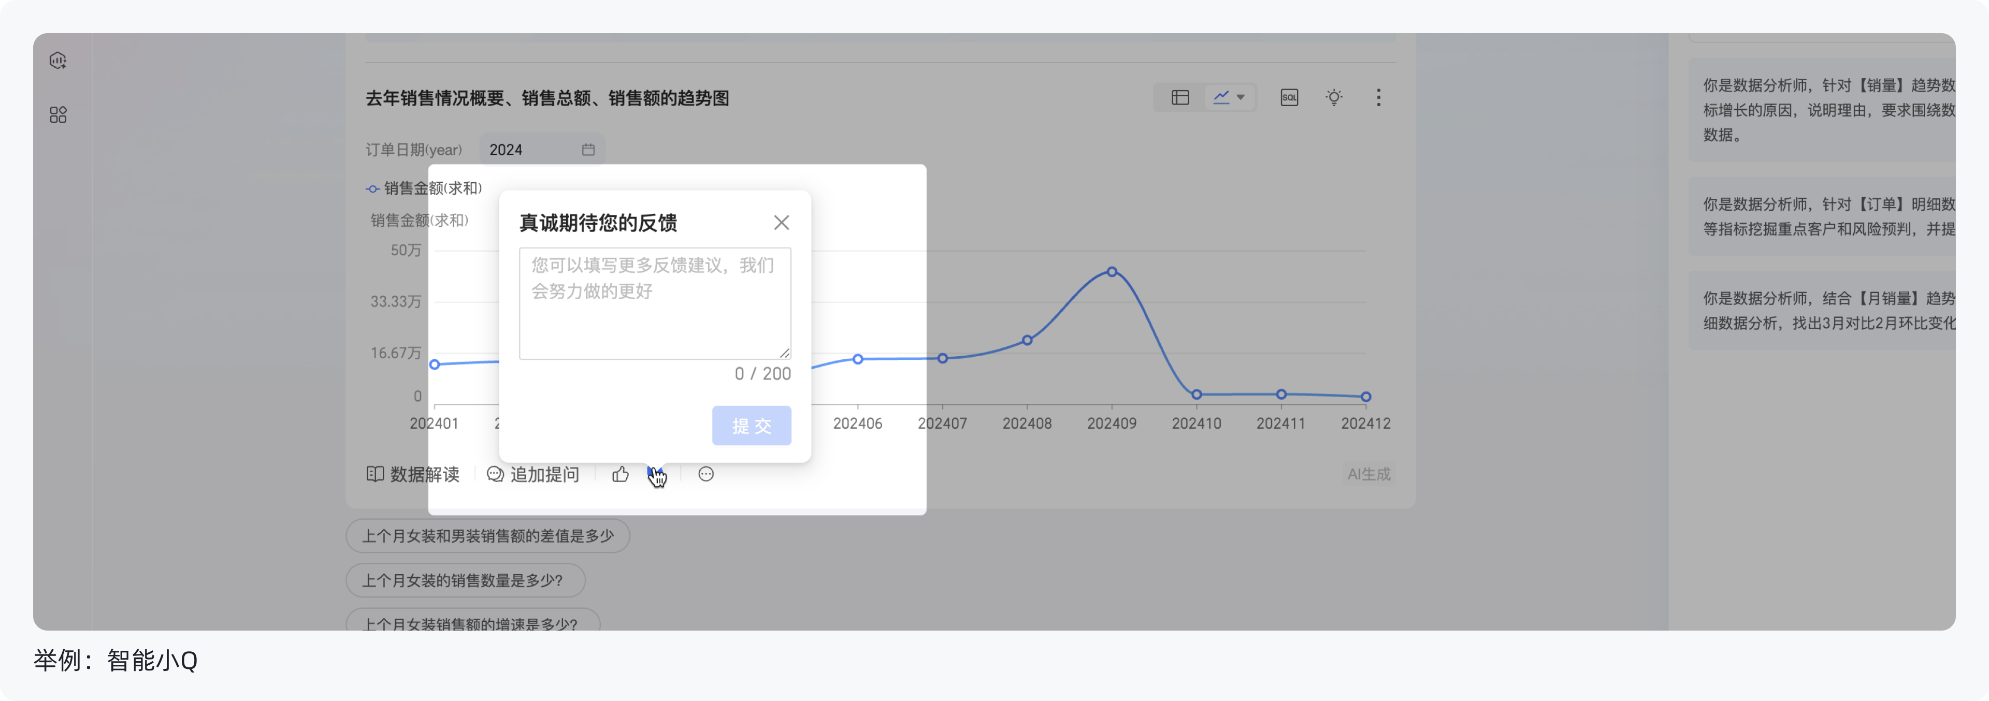This screenshot has width=1989, height=701.
Task: Open the SQL view icon
Action: point(1289,97)
